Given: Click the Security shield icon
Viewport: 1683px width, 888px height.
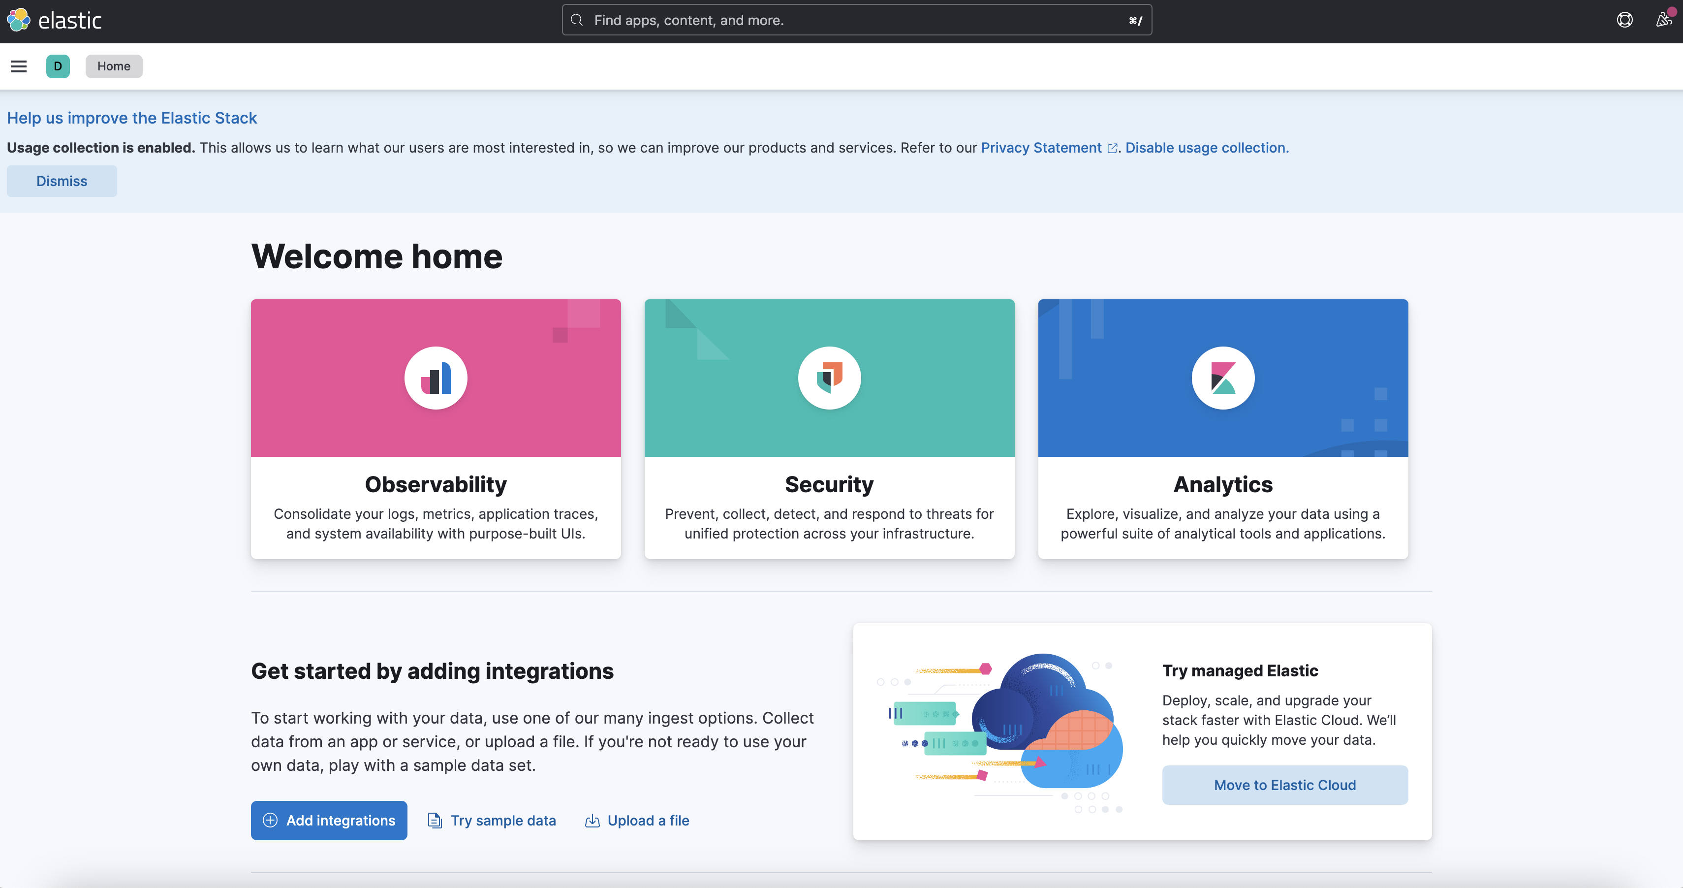Looking at the screenshot, I should tap(829, 378).
